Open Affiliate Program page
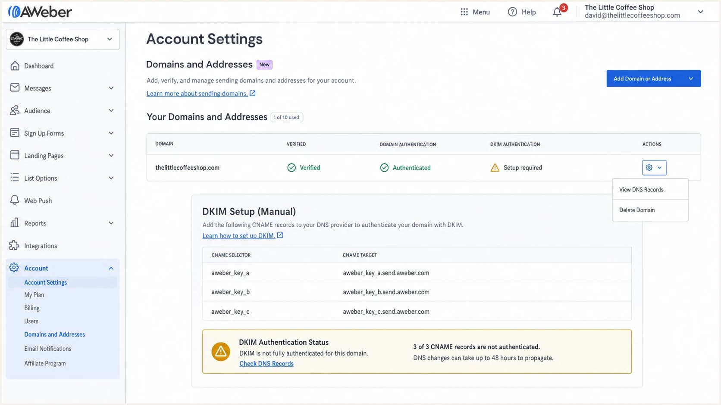This screenshot has width=721, height=405. [45, 363]
